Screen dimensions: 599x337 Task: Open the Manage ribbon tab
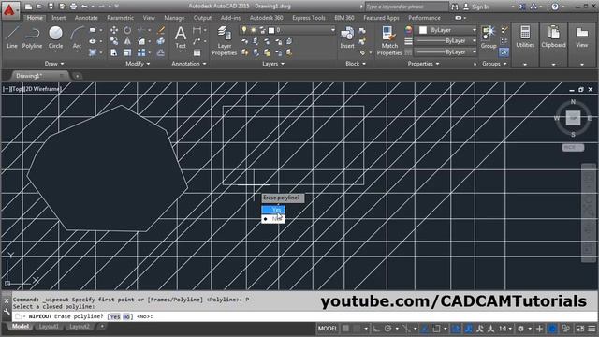174,18
